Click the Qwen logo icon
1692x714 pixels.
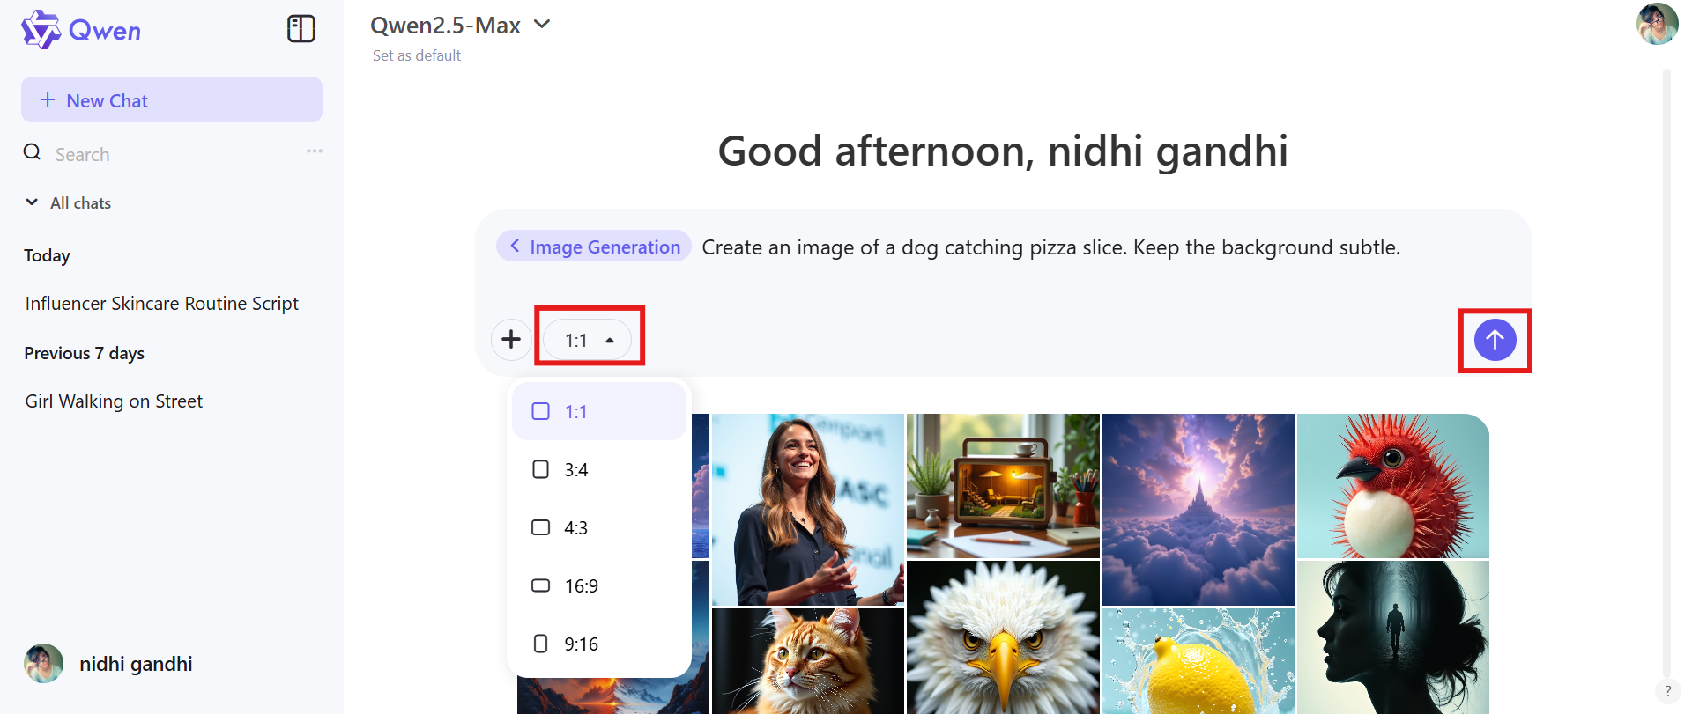coord(39,29)
